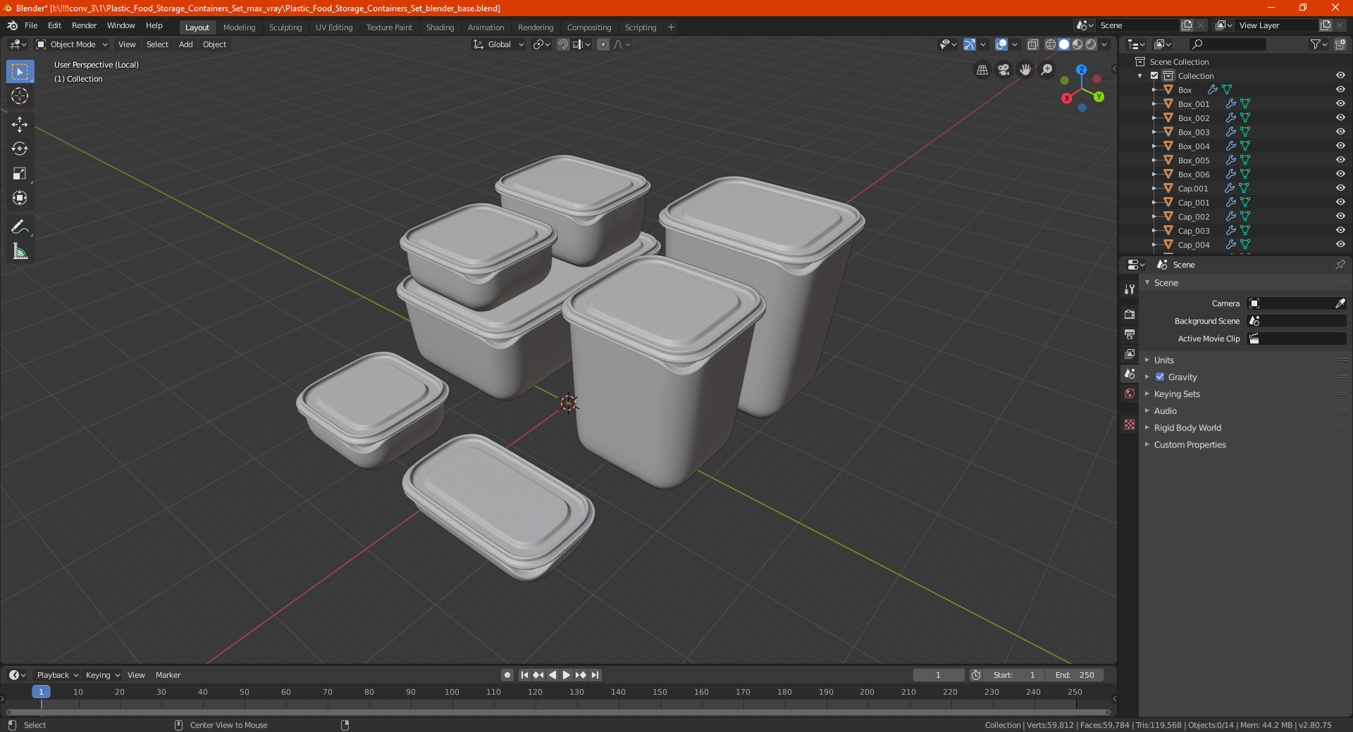Toggle X-ray mode
Screen dimensions: 1353x732
[1032, 44]
